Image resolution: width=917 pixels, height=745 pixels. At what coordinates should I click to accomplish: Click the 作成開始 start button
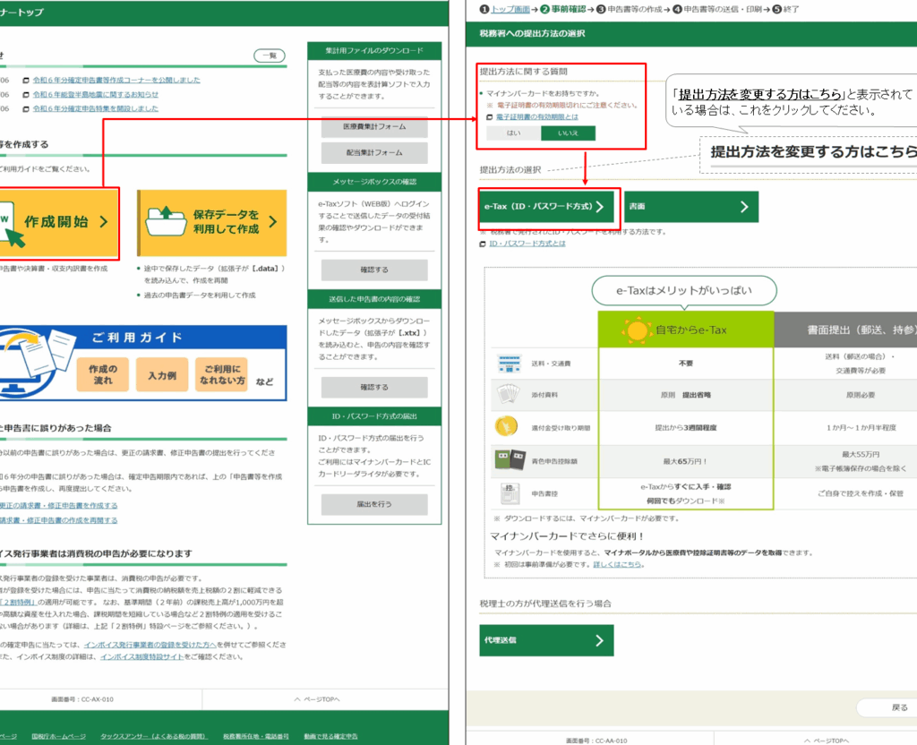(57, 222)
